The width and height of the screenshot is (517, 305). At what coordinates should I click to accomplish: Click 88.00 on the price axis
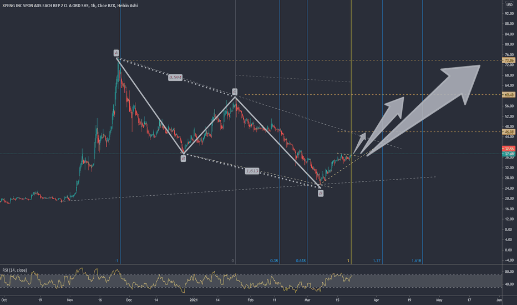509,24
